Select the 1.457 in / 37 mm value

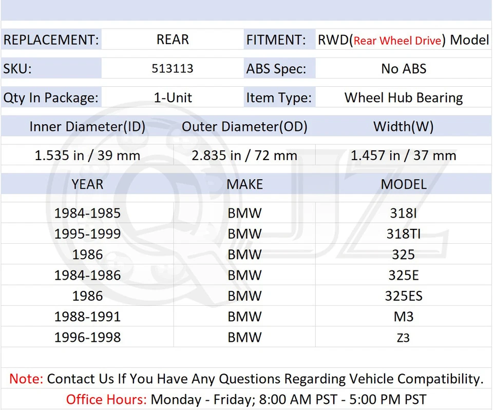point(404,155)
